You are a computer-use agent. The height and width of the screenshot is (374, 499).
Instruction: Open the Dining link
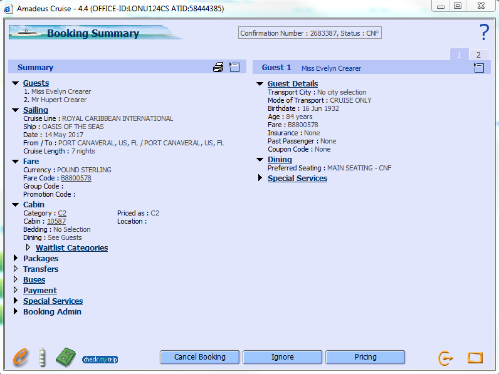[280, 160]
